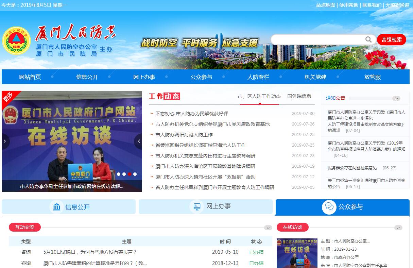Click the CCAD civil defense emblem logo
The height and width of the screenshot is (268, 413).
click(16, 40)
